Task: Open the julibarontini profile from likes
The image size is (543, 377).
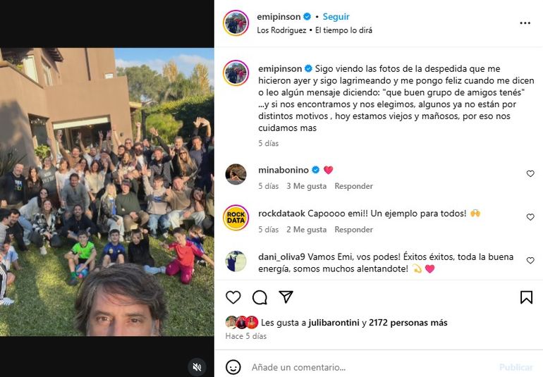Action: 334,323
